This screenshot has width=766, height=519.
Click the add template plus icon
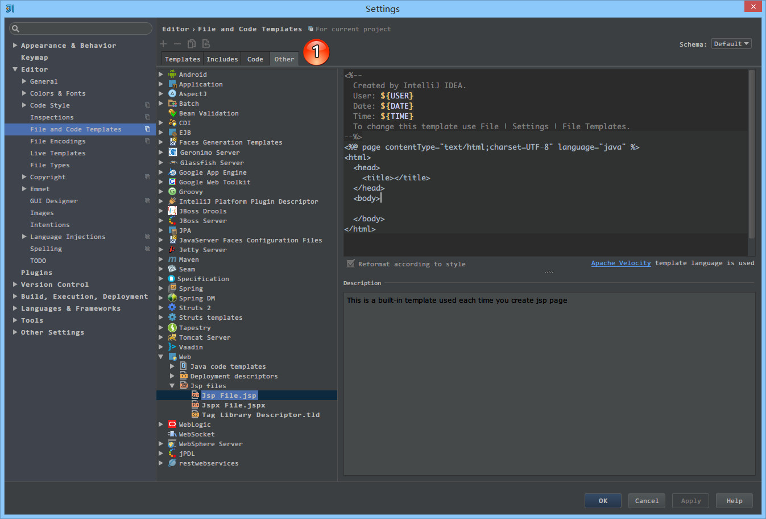(163, 44)
